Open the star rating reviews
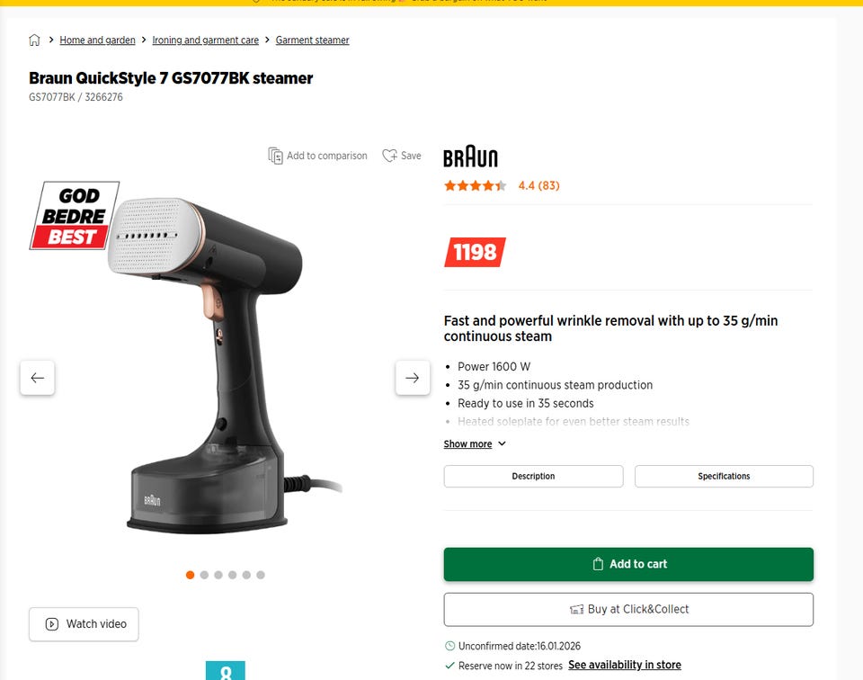The width and height of the screenshot is (863, 680). (502, 185)
